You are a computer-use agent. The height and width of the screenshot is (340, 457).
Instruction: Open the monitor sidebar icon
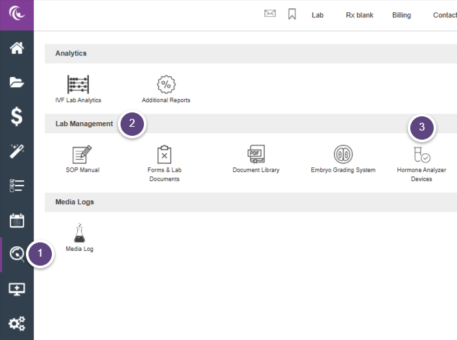pos(17,289)
